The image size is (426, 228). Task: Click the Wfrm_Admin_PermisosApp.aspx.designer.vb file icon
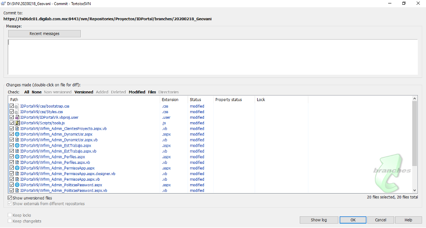(x=17, y=174)
